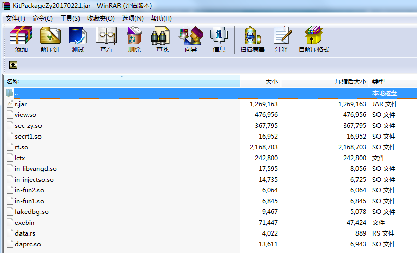Open the Find (查找) binoculars tool

(161, 35)
